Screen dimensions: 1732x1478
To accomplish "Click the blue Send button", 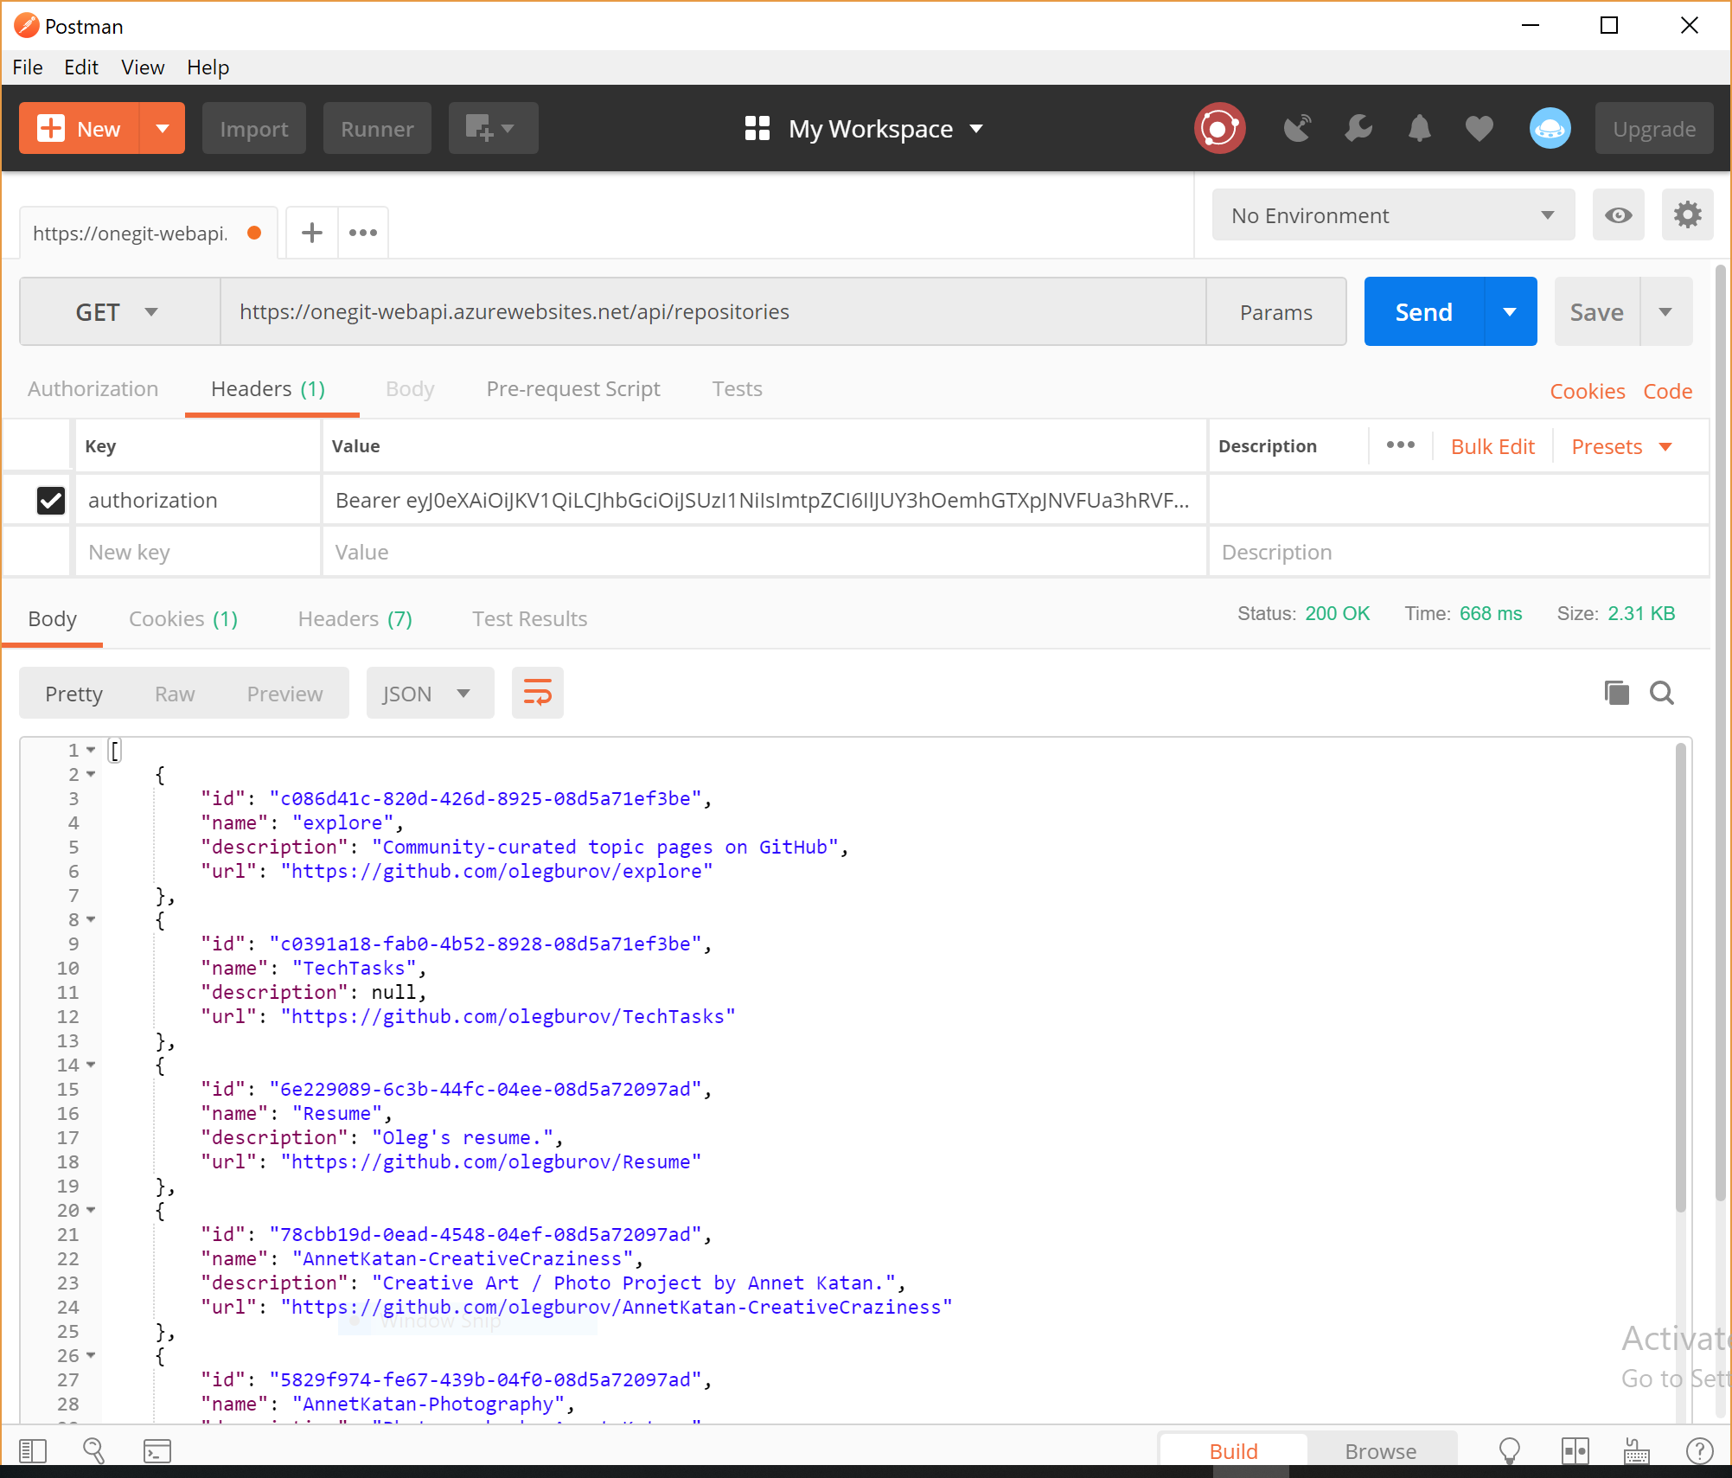I will [1423, 312].
